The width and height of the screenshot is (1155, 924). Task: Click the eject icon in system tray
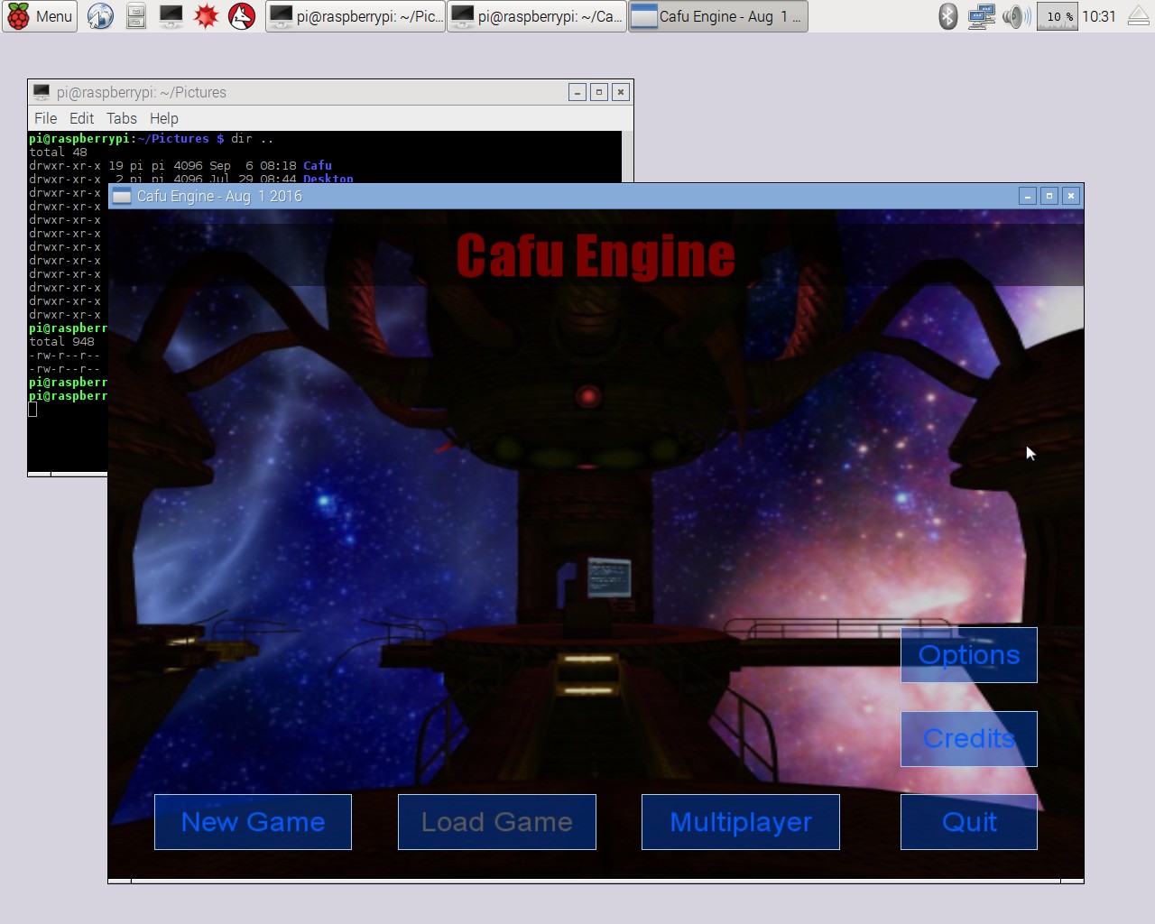(1139, 16)
